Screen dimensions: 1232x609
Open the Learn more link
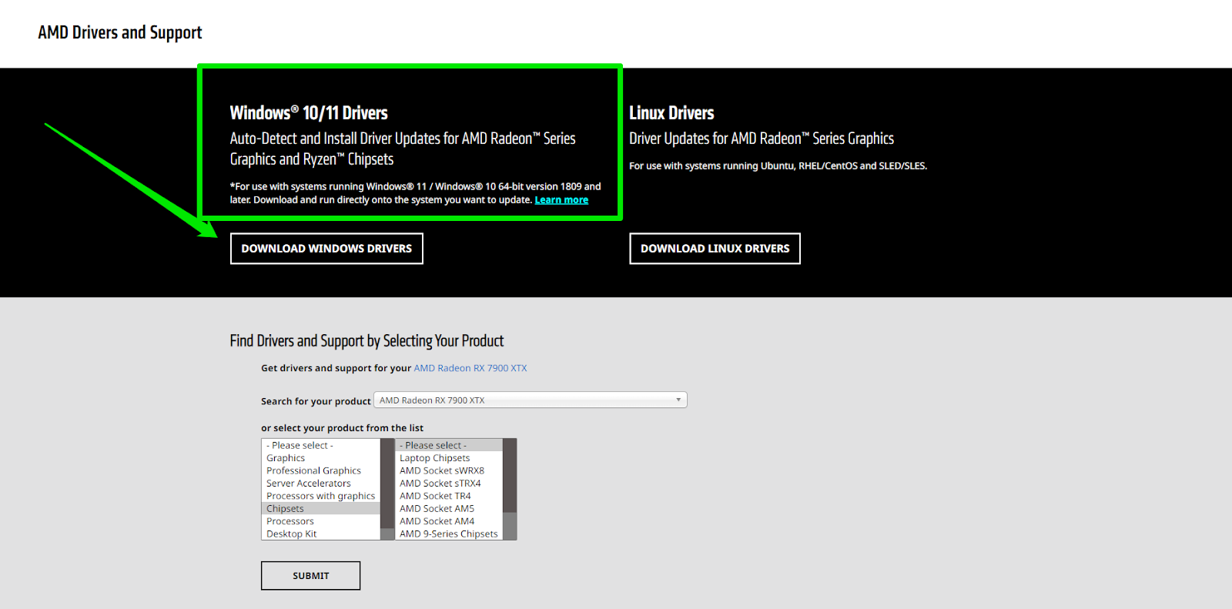pos(561,200)
